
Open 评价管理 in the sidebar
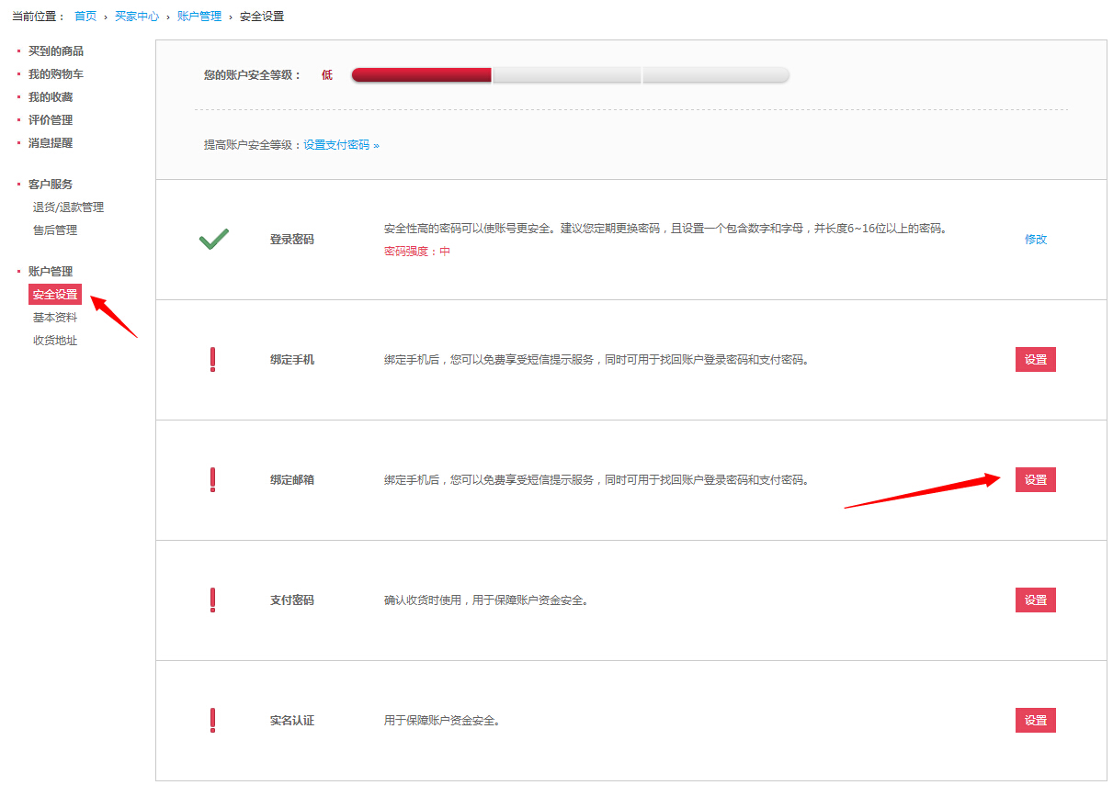click(51, 120)
